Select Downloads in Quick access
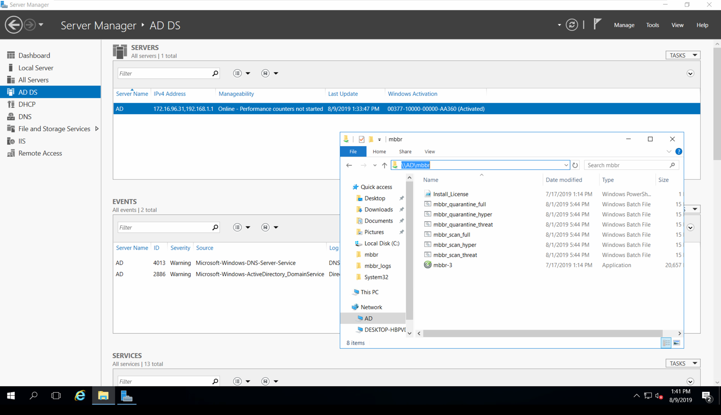The image size is (721, 415). click(x=378, y=210)
